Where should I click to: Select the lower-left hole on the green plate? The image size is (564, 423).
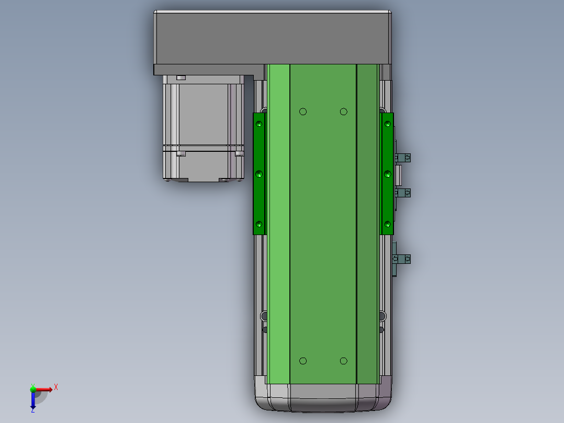click(303, 361)
